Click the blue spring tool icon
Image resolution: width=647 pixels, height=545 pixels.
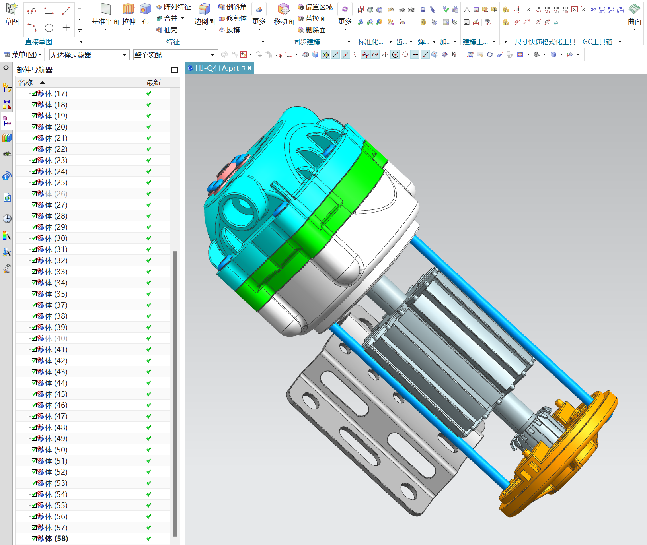click(423, 10)
